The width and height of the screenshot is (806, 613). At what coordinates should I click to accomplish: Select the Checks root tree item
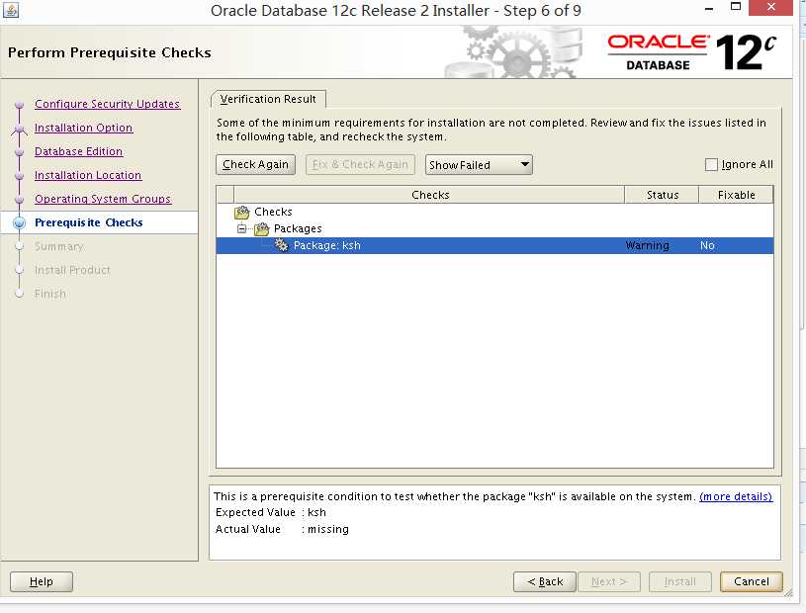click(x=273, y=212)
